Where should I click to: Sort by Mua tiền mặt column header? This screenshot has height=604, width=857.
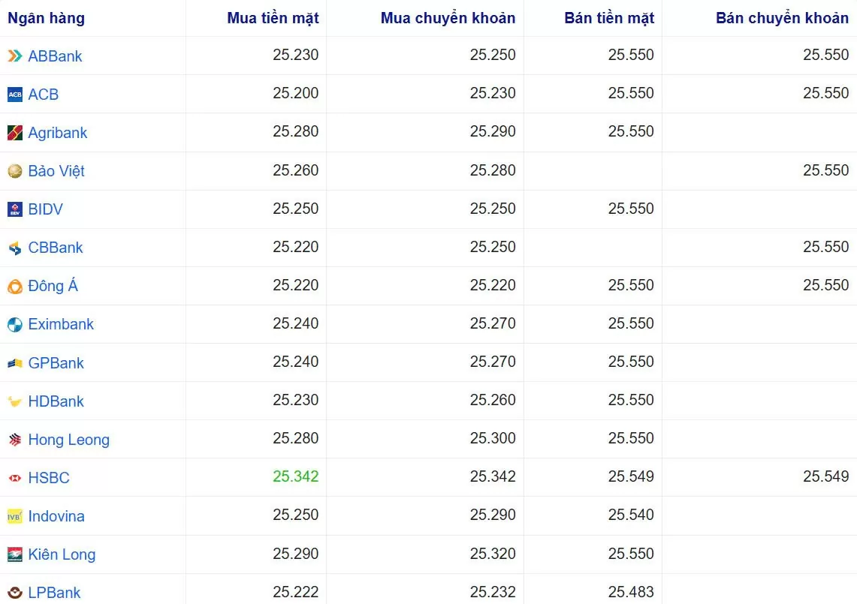coord(273,18)
